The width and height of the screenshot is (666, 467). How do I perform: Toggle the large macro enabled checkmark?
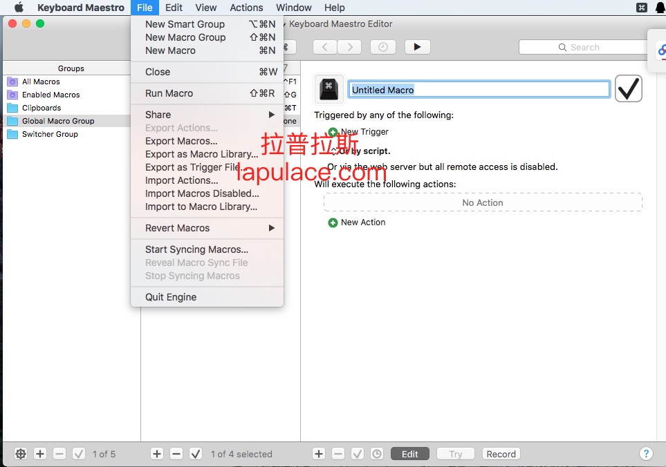click(628, 88)
